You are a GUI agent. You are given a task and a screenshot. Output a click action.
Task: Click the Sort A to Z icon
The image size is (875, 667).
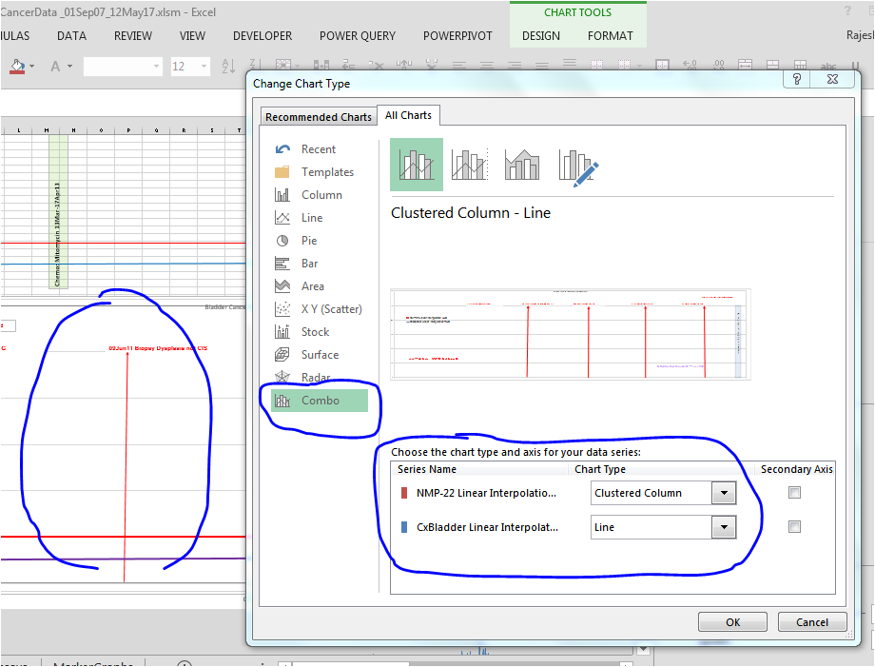point(227,67)
